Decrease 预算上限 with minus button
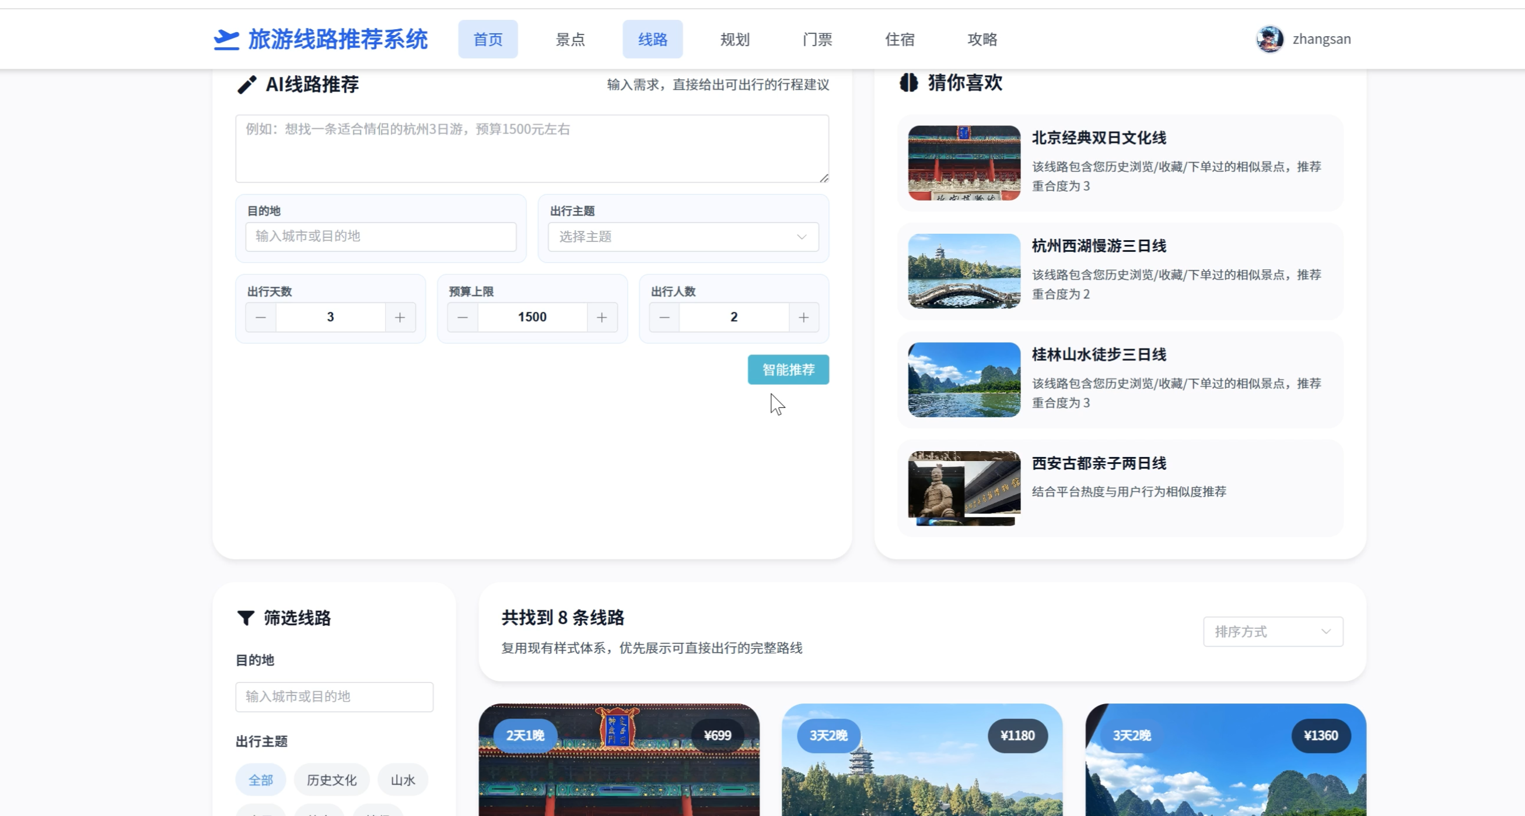Viewport: 1525px width, 816px height. [463, 318]
